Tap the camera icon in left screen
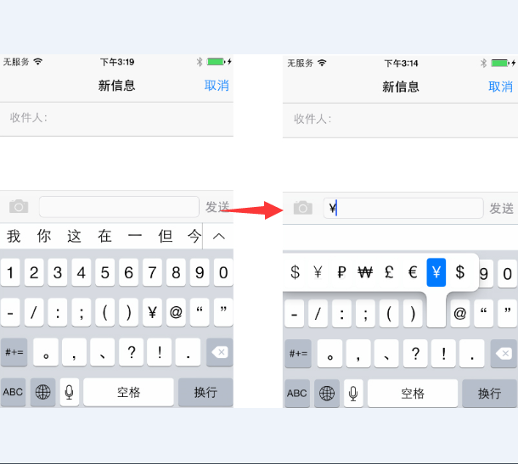Viewport: 518px width, 464px height. [x=19, y=207]
